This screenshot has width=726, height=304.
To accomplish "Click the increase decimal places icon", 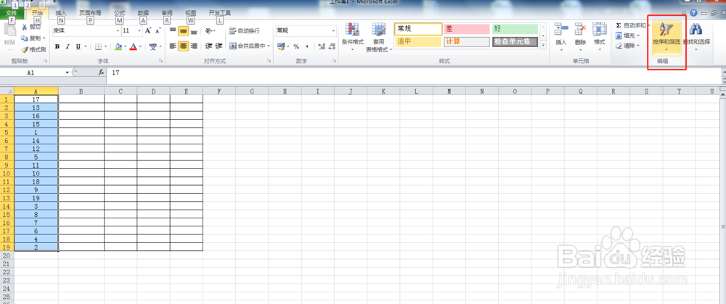I will click(322, 46).
